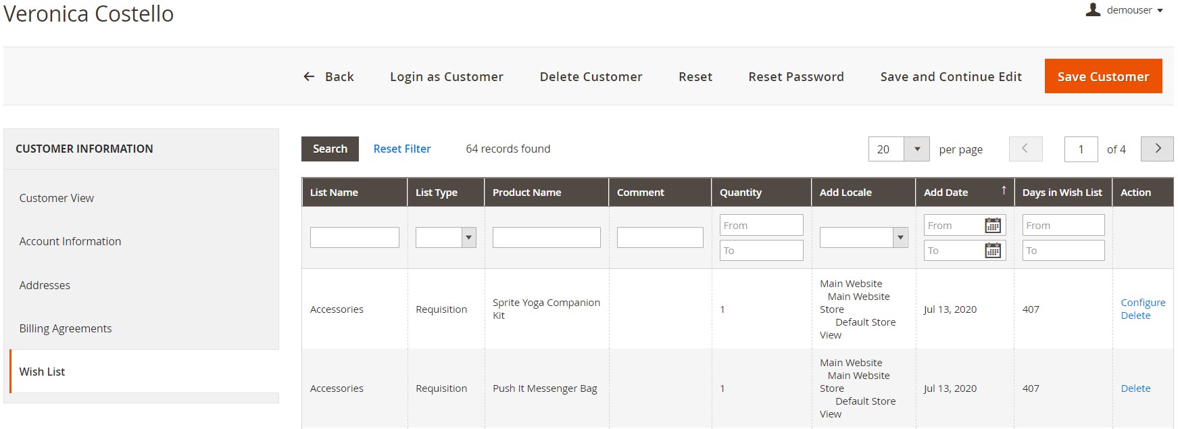The image size is (1178, 429).
Task: Click the Save Customer button
Action: pos(1103,76)
